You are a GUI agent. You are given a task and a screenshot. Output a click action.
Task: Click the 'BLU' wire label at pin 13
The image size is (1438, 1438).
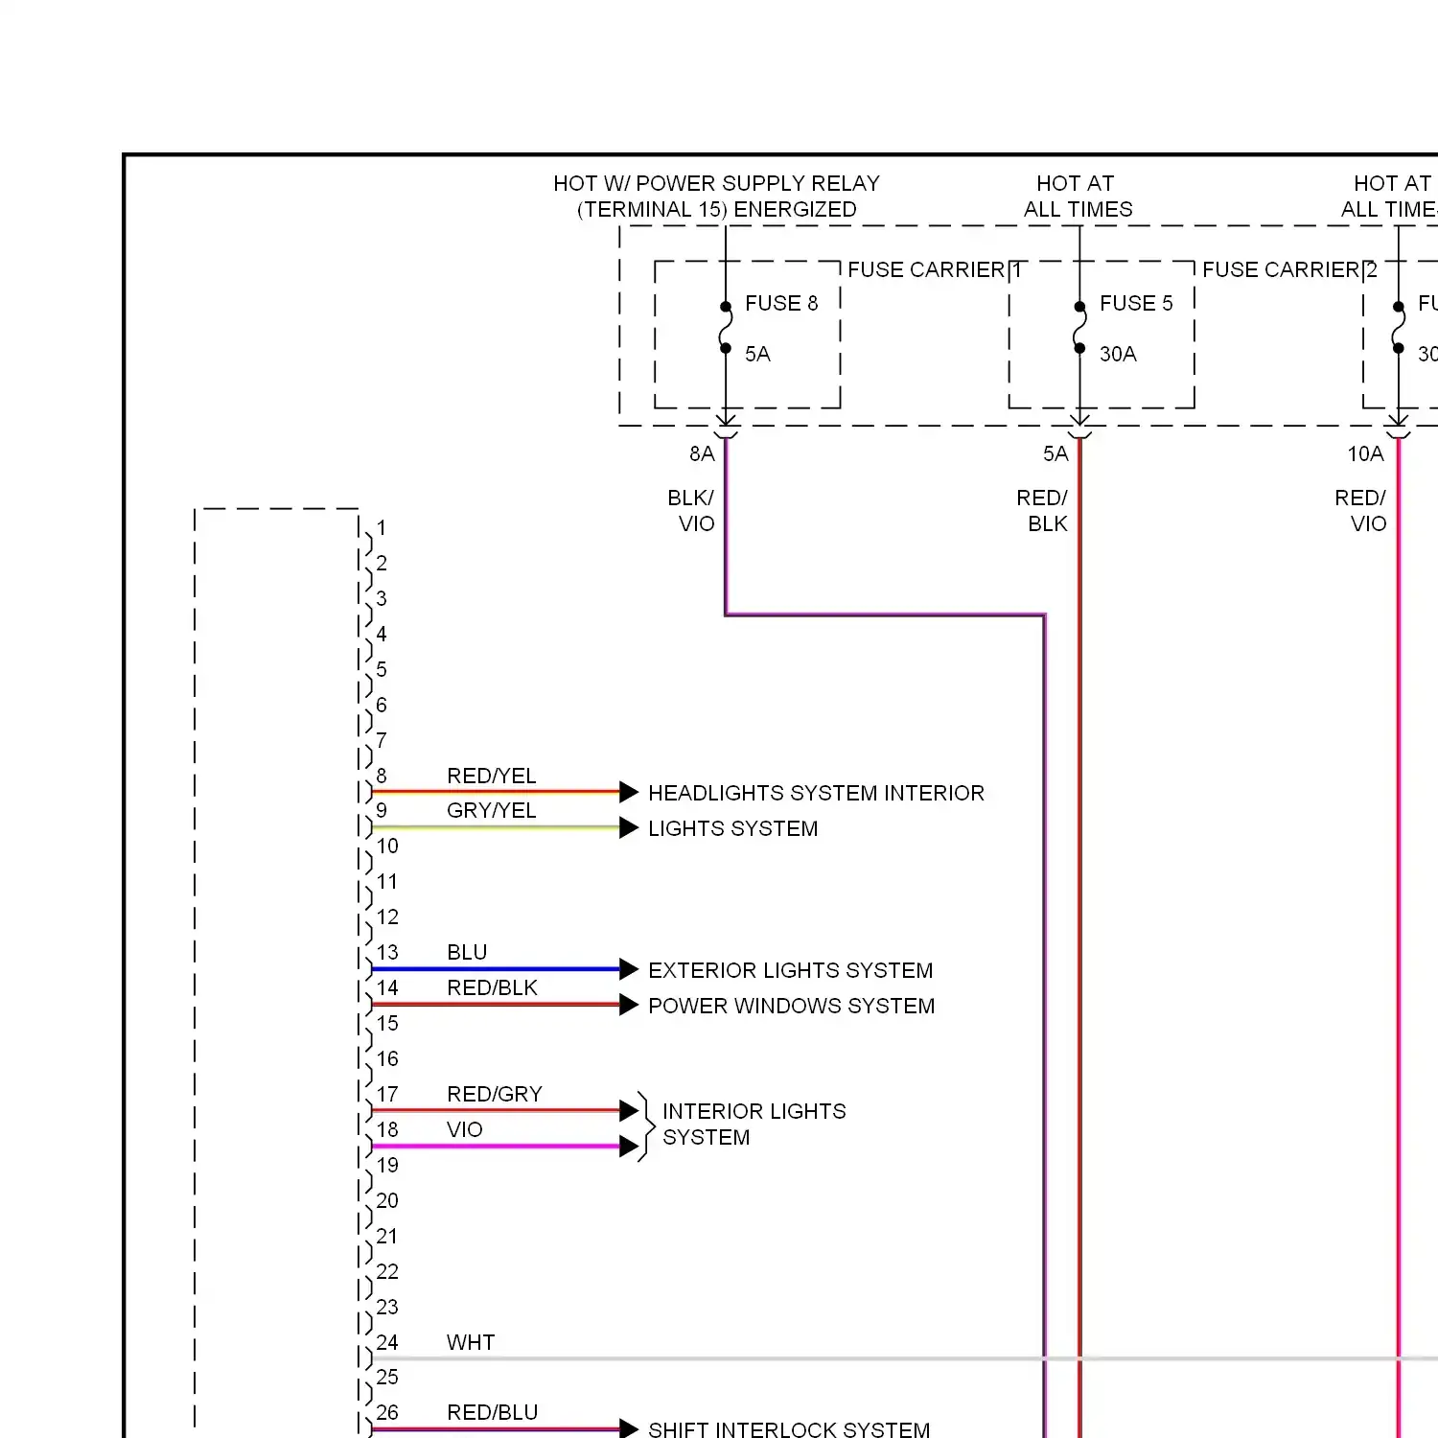click(x=467, y=952)
